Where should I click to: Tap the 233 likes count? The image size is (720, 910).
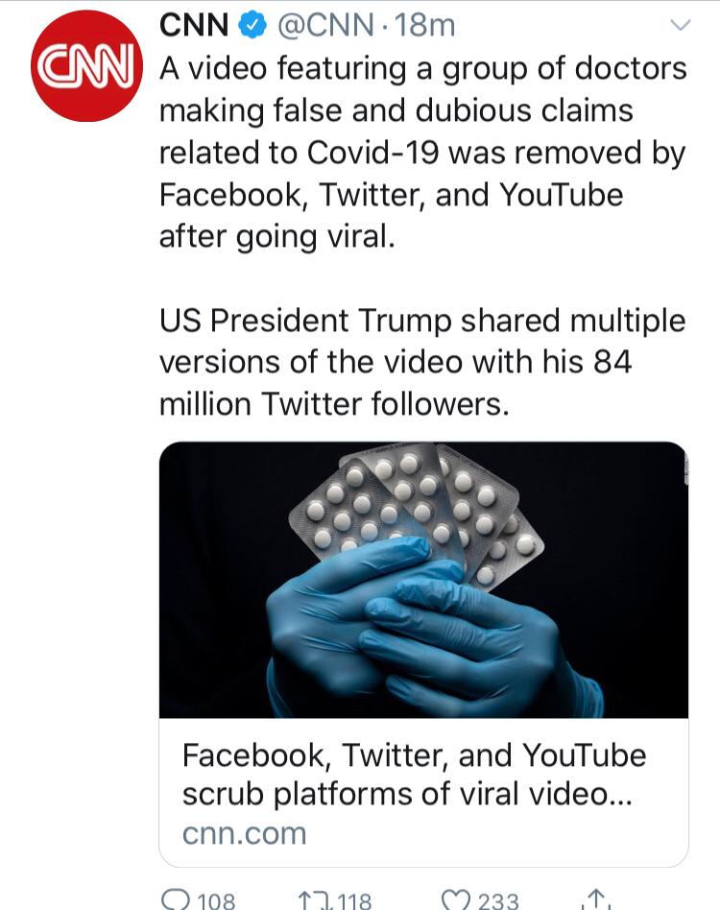pyautogui.click(x=497, y=900)
